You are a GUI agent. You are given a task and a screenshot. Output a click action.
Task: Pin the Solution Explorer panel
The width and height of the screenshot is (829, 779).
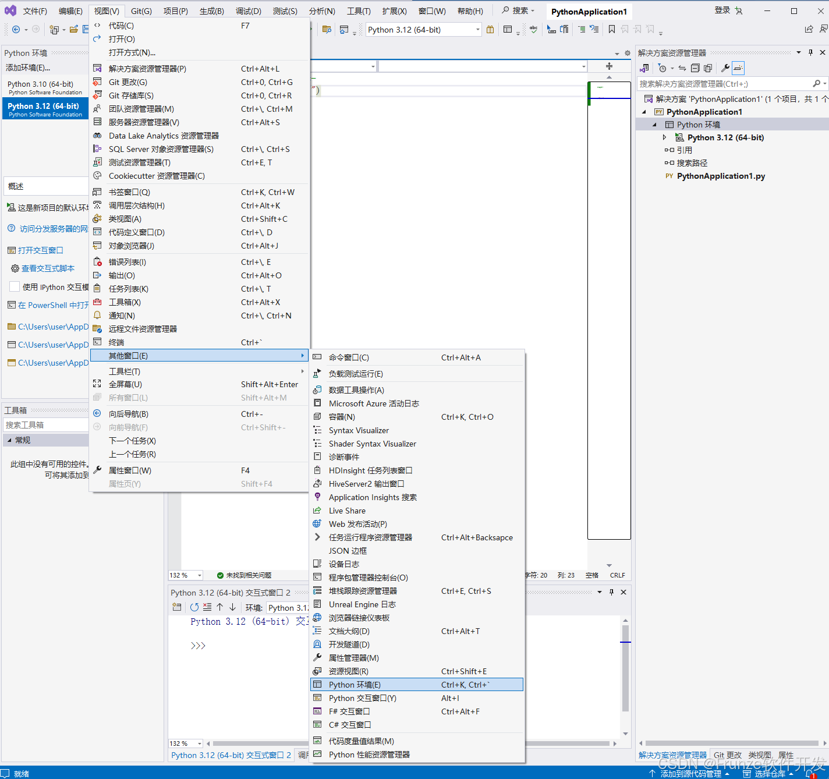pos(810,52)
